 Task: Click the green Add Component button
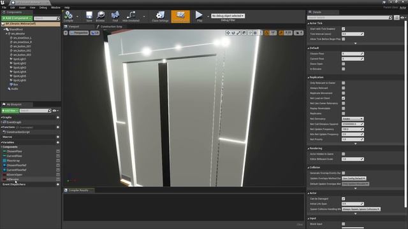[17, 18]
